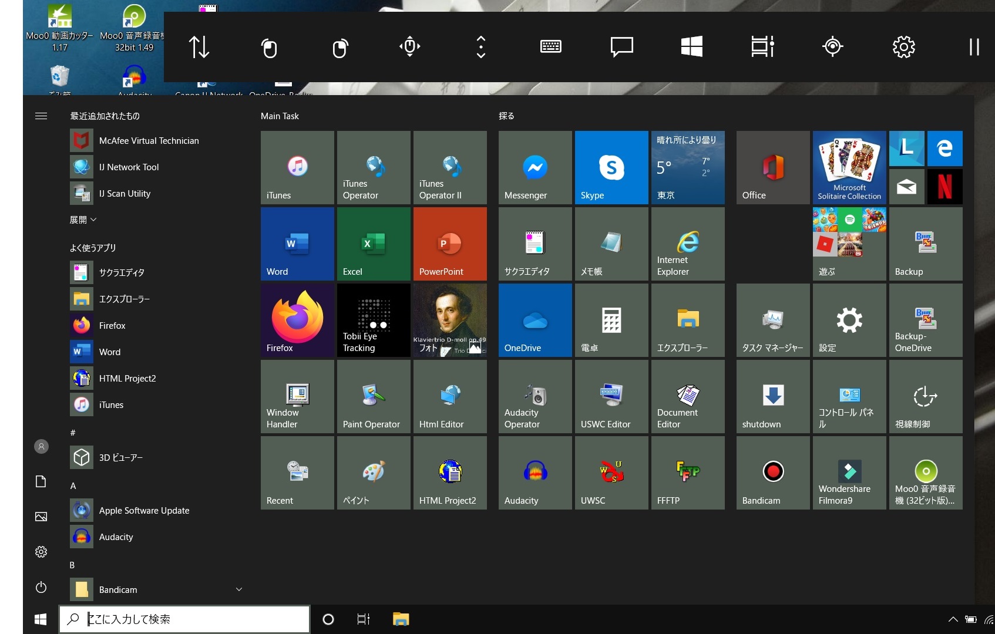Image resolution: width=995 pixels, height=634 pixels.
Task: Click the ここに入力して検索 search box
Action: pyautogui.click(x=184, y=619)
